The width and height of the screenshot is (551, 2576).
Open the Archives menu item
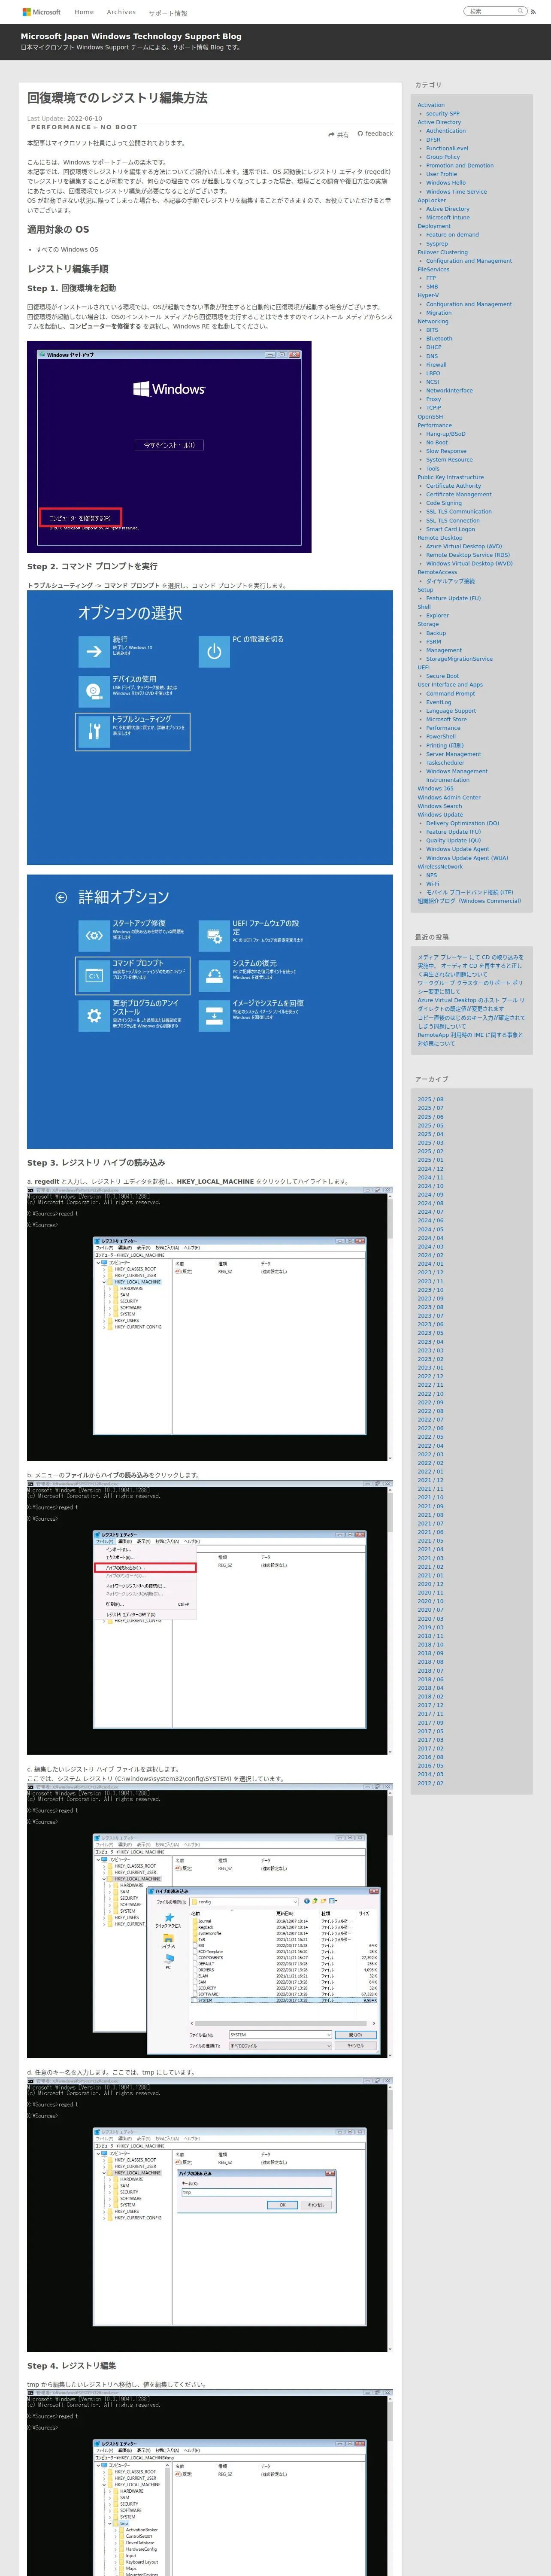point(121,12)
